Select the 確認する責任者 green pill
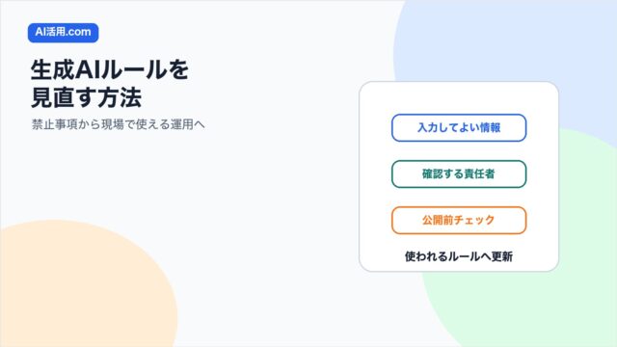 pos(459,173)
